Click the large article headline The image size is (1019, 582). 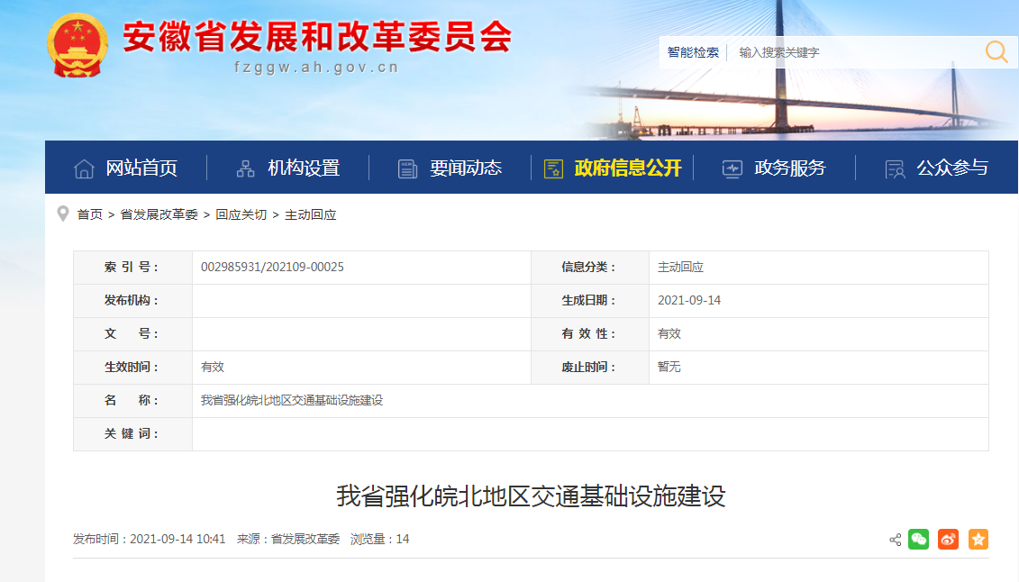tap(531, 496)
